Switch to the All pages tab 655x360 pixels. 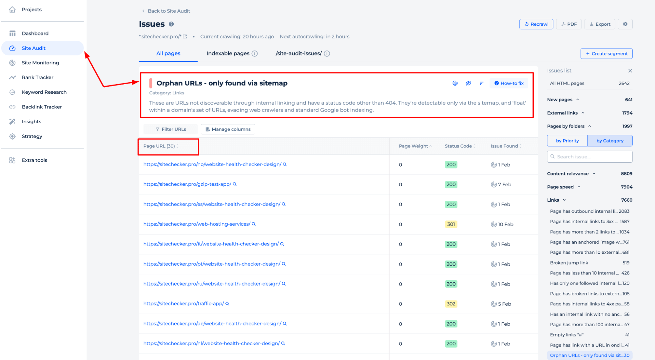coord(168,53)
